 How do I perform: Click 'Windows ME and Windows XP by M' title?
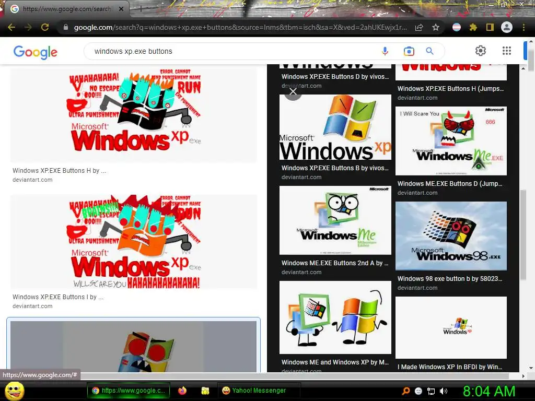(x=335, y=362)
